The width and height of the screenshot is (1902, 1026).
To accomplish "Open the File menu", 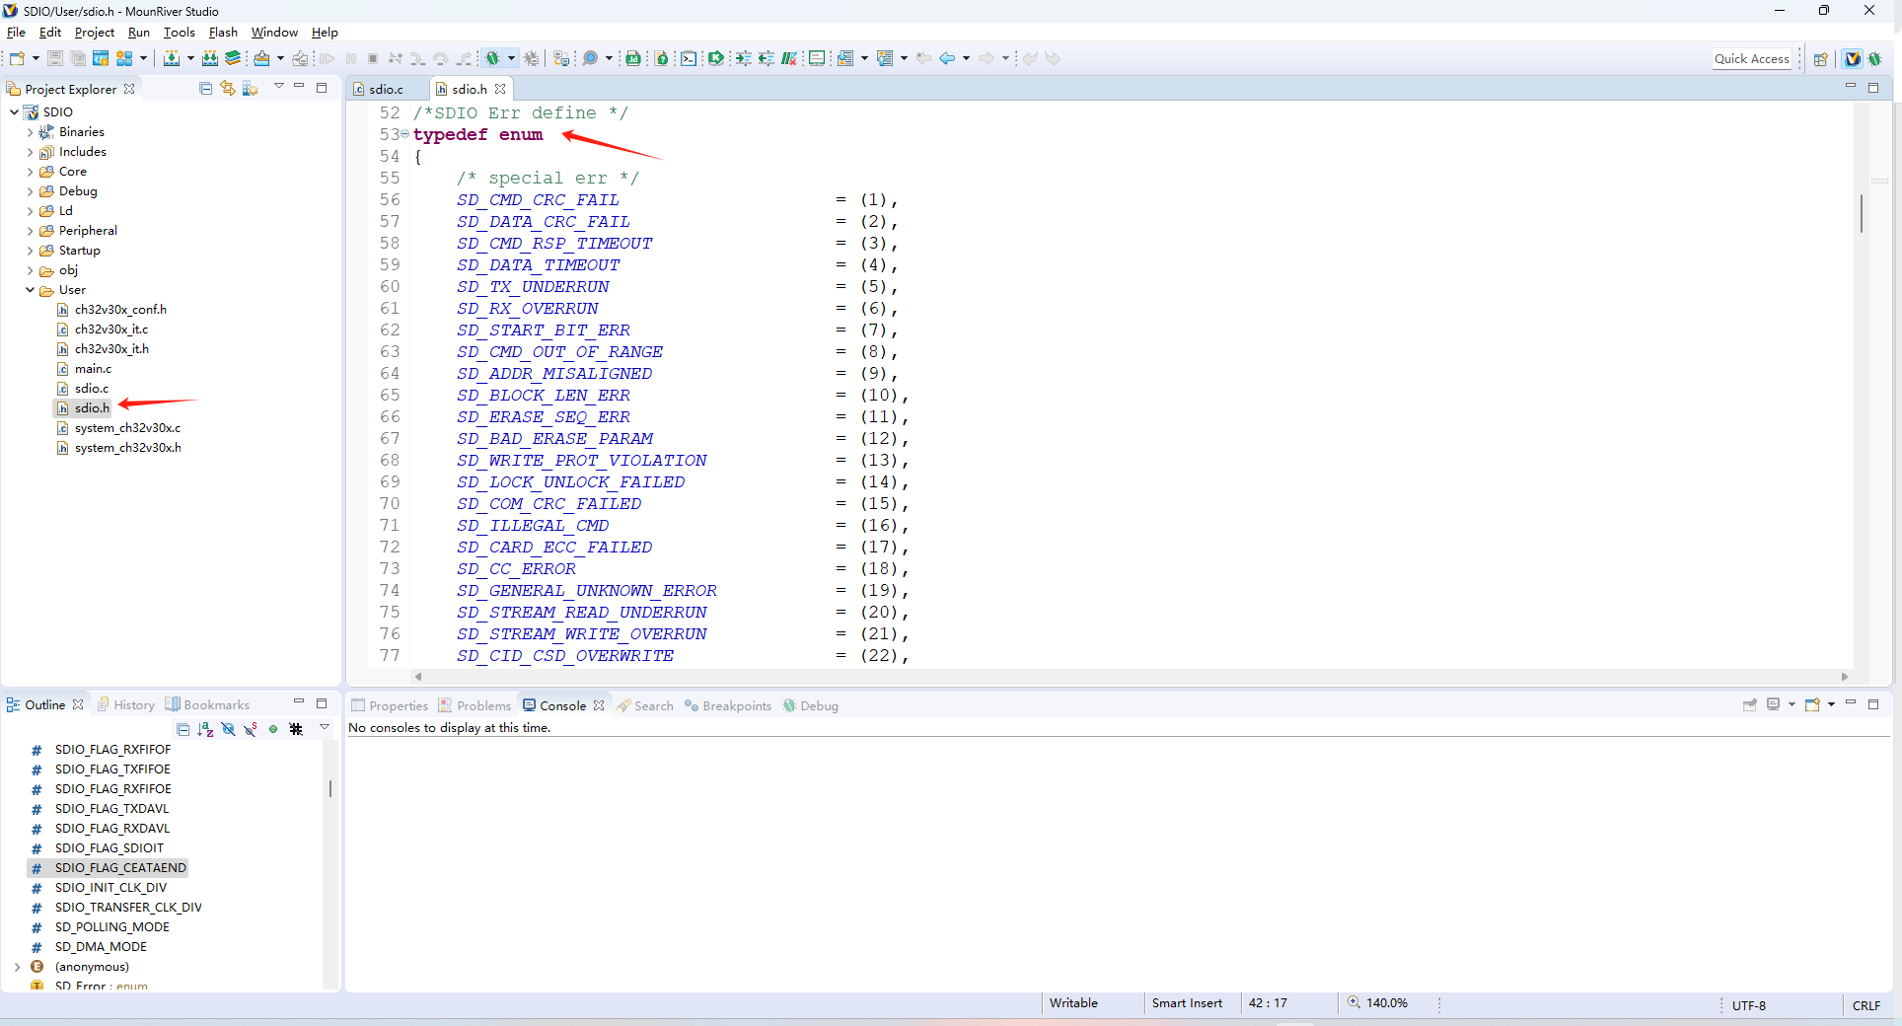I will click(x=16, y=32).
